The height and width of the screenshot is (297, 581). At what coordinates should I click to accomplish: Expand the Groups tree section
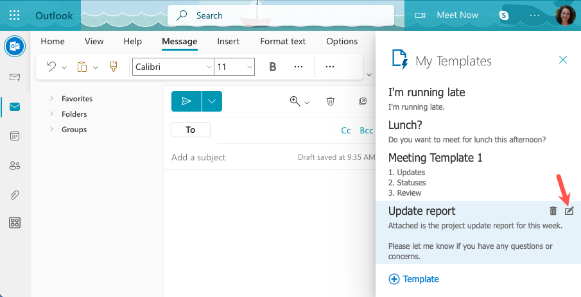(x=51, y=130)
